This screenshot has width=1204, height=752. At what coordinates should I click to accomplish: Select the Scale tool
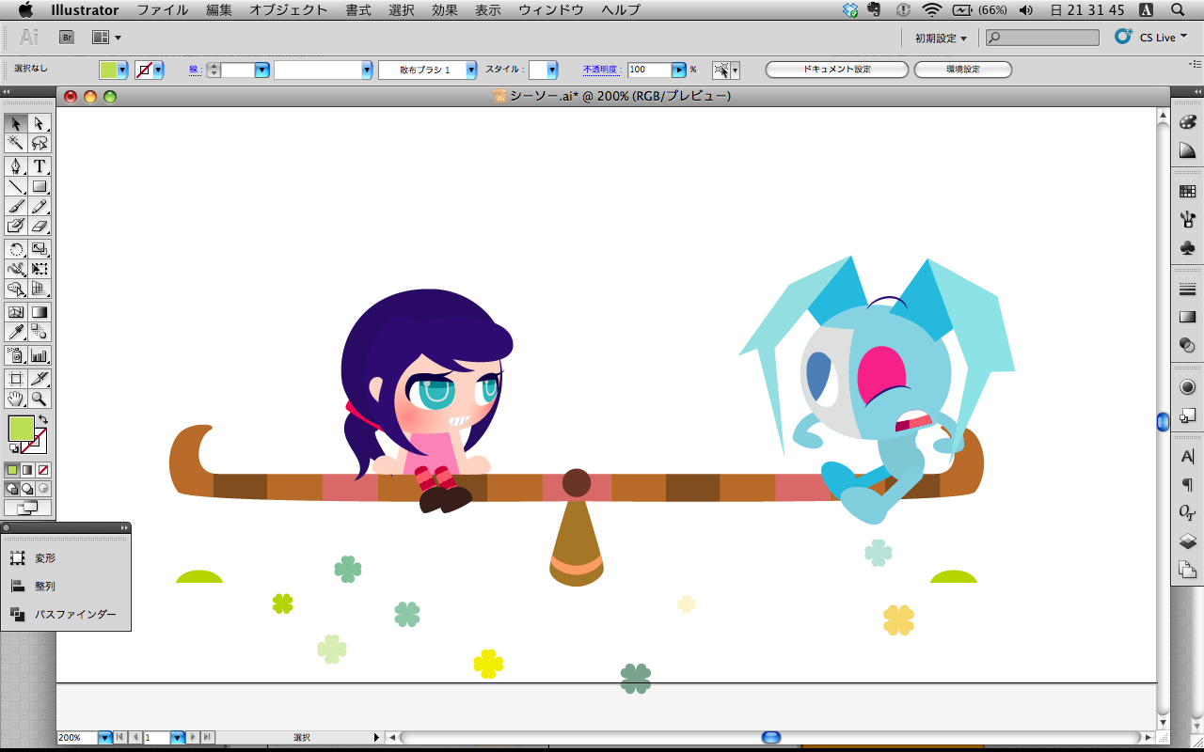pos(40,249)
